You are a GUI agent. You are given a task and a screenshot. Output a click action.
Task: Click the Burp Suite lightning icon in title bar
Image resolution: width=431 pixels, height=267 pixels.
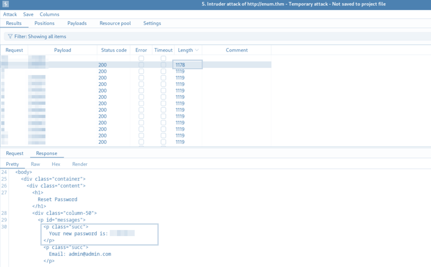(5, 4)
